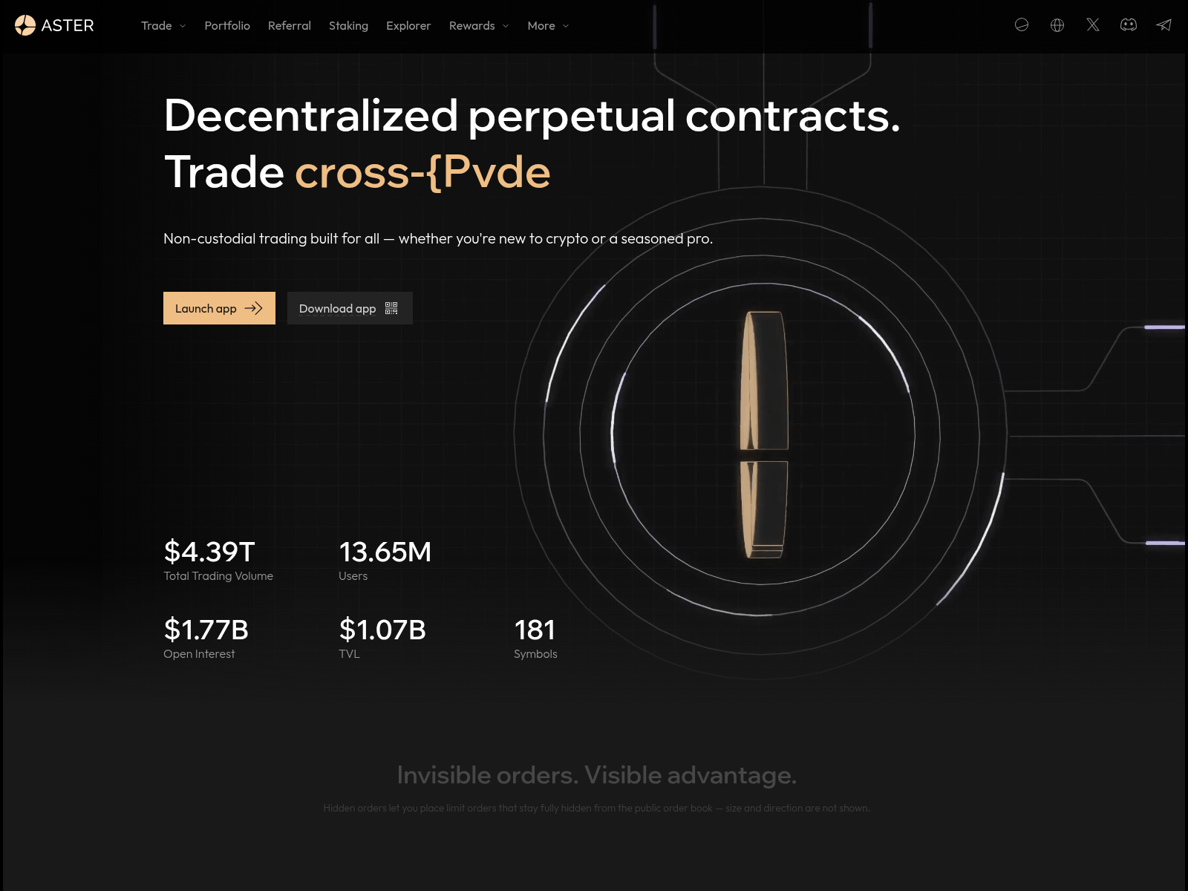Toggle the light/dark theme icon
Viewport: 1188px width, 891px height.
coord(1022,25)
